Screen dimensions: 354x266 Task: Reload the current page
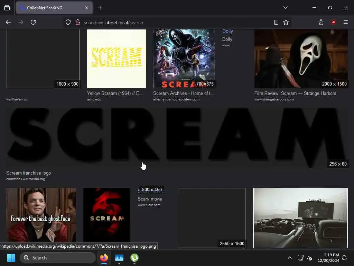tap(33, 22)
